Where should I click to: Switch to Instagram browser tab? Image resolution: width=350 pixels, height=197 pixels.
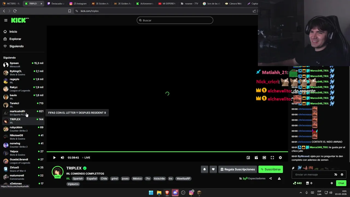78,4
